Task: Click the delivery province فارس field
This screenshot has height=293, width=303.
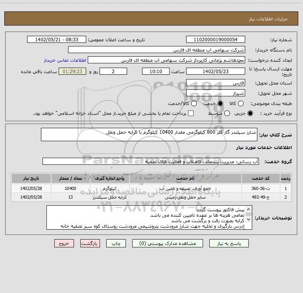Action: click(216, 83)
